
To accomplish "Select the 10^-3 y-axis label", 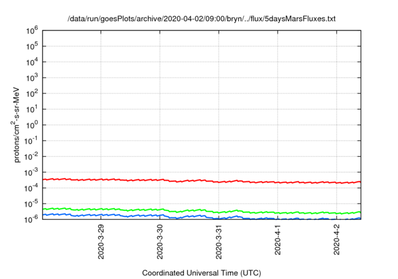I will [x=31, y=173].
